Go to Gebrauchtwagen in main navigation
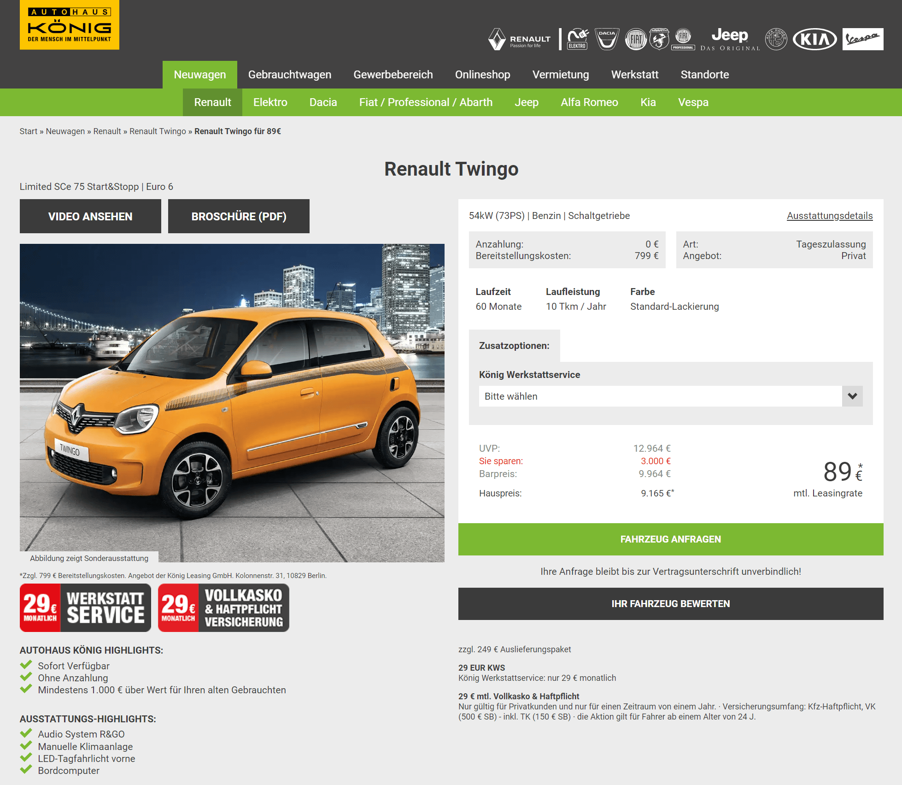 [x=290, y=75]
